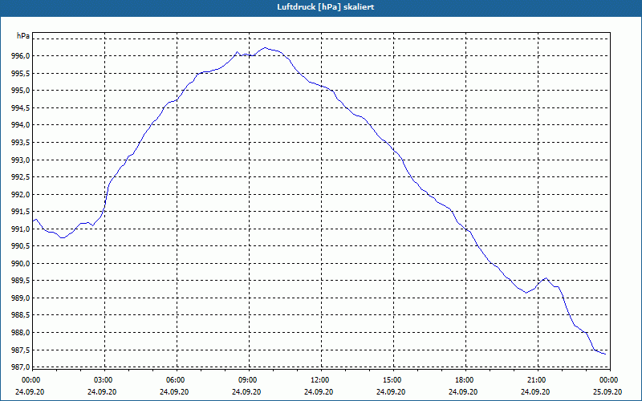Click the "996,0" y-axis value

(22, 56)
